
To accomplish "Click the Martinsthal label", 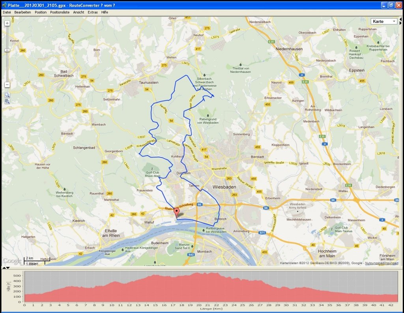I will pos(112,200).
